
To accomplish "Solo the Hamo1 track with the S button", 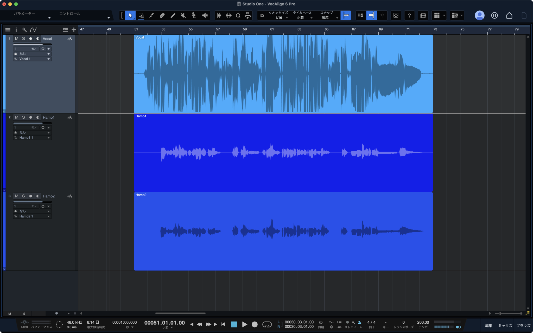I will [x=23, y=117].
